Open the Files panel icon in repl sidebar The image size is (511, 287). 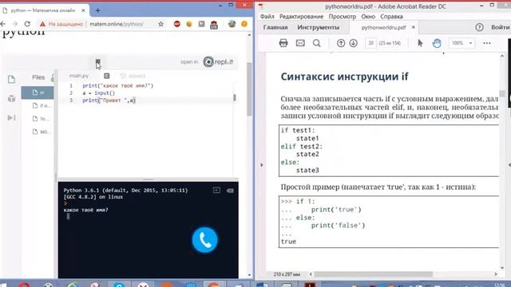(11, 80)
